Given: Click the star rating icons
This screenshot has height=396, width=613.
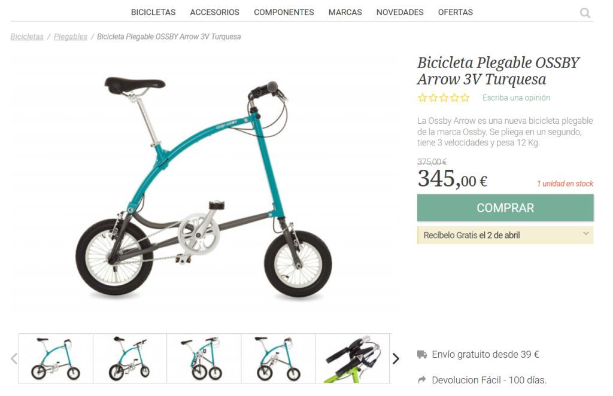Looking at the screenshot, I should click(x=443, y=98).
